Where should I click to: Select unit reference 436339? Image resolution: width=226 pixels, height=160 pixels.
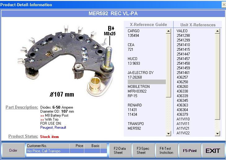pos(182,96)
